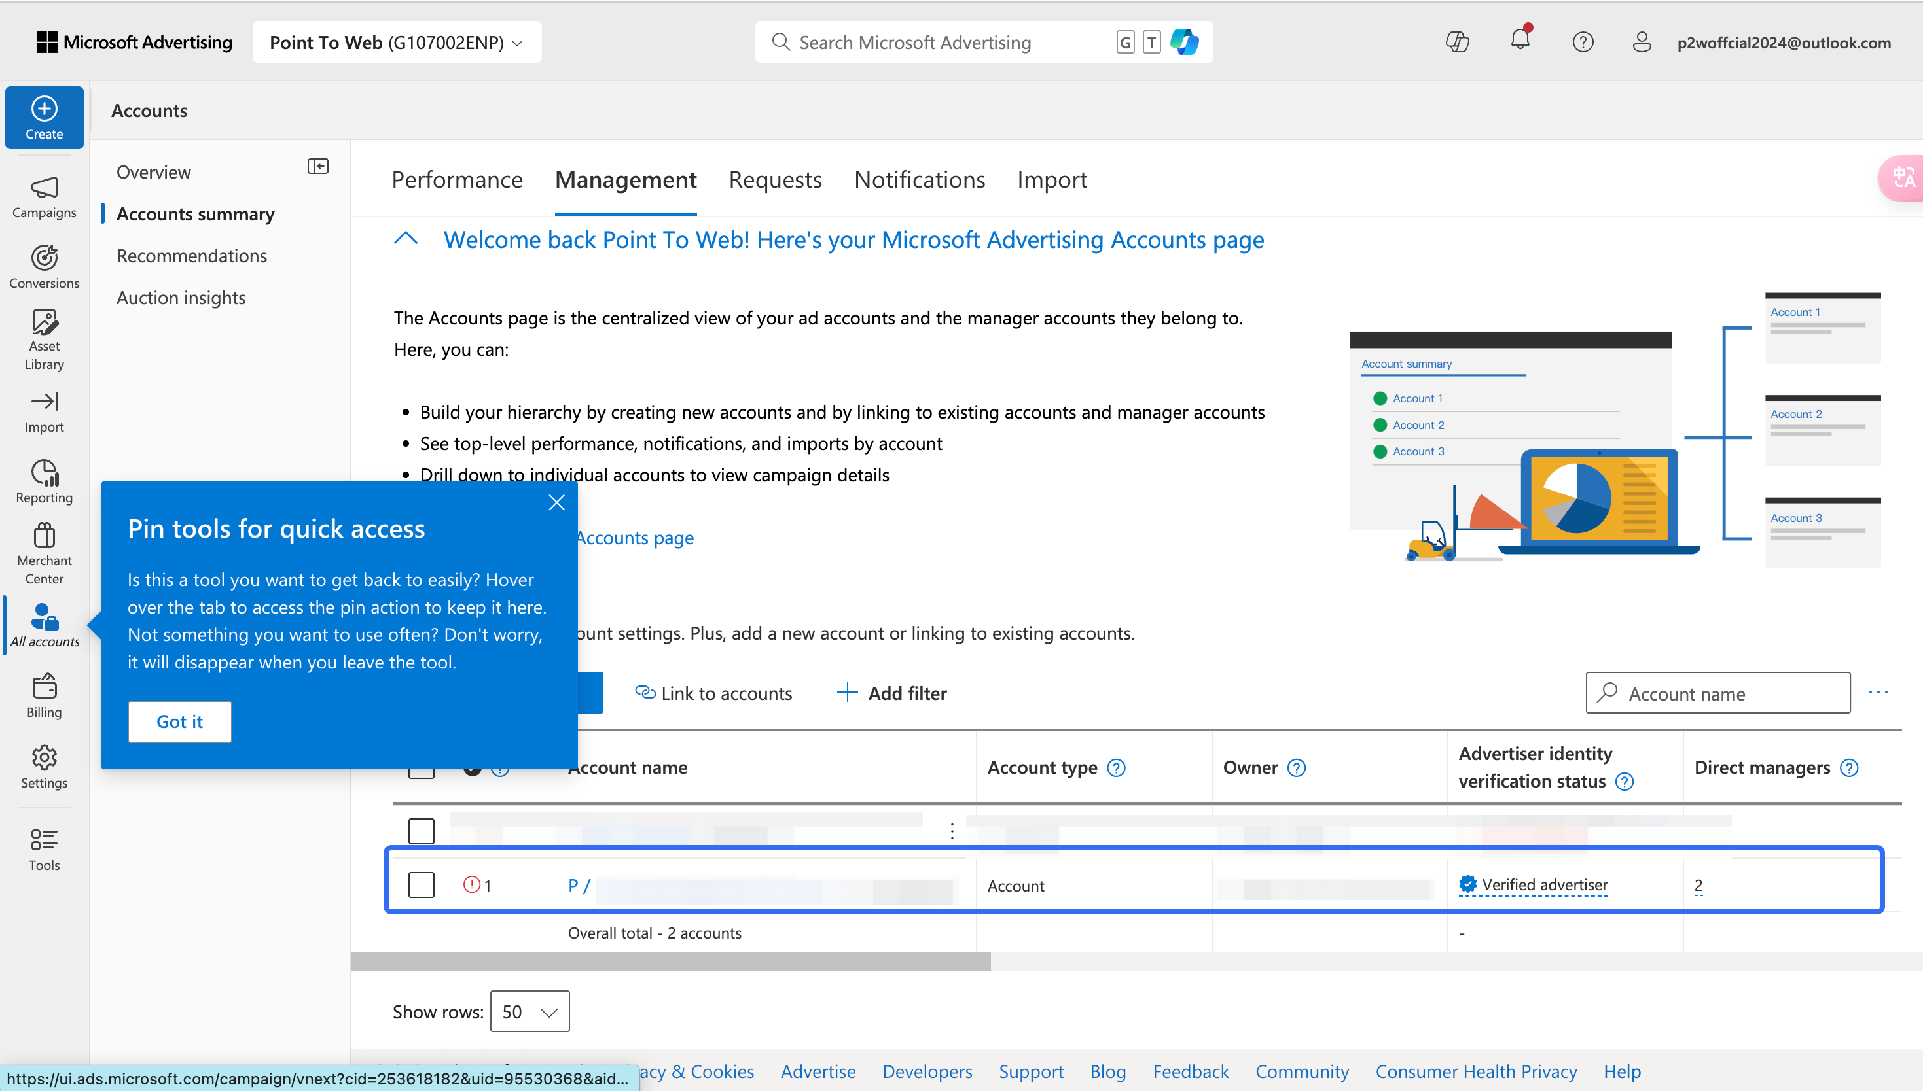Open the Show rows dropdown
Image resolution: width=1923 pixels, height=1091 pixels.
point(530,1012)
